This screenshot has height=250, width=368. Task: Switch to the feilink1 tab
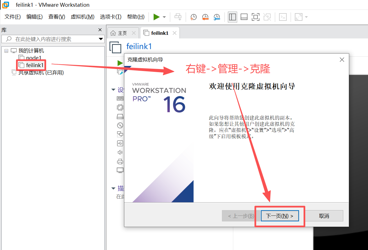[x=160, y=33]
